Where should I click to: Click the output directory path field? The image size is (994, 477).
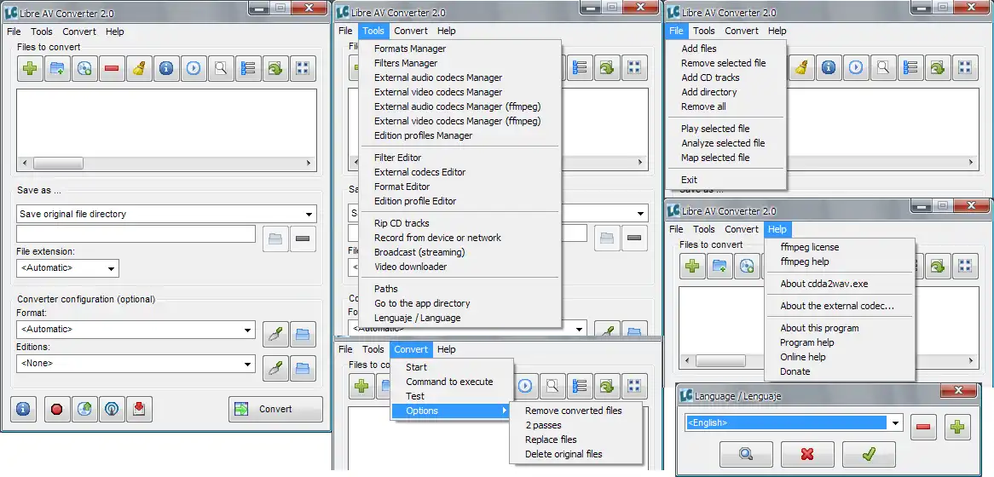[x=136, y=233]
